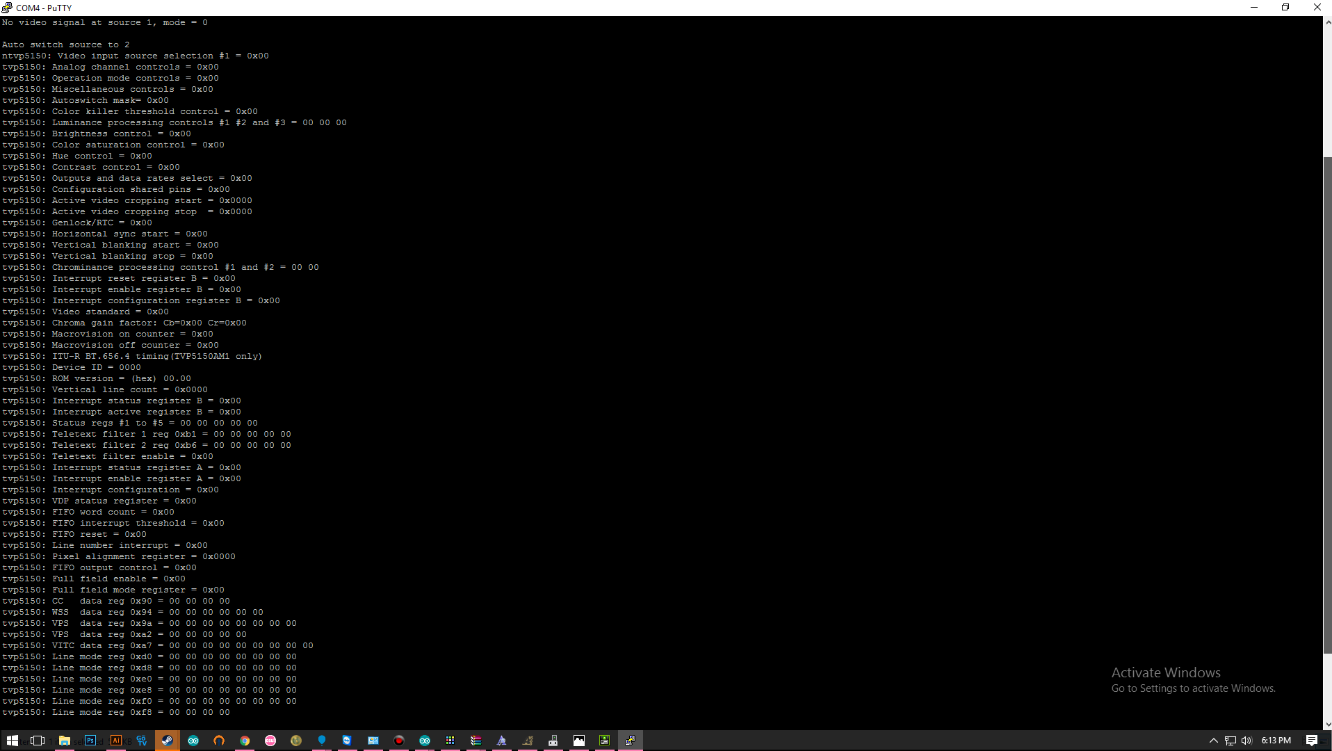The image size is (1332, 751).
Task: Open the purple A-shaped app icon
Action: click(x=502, y=741)
